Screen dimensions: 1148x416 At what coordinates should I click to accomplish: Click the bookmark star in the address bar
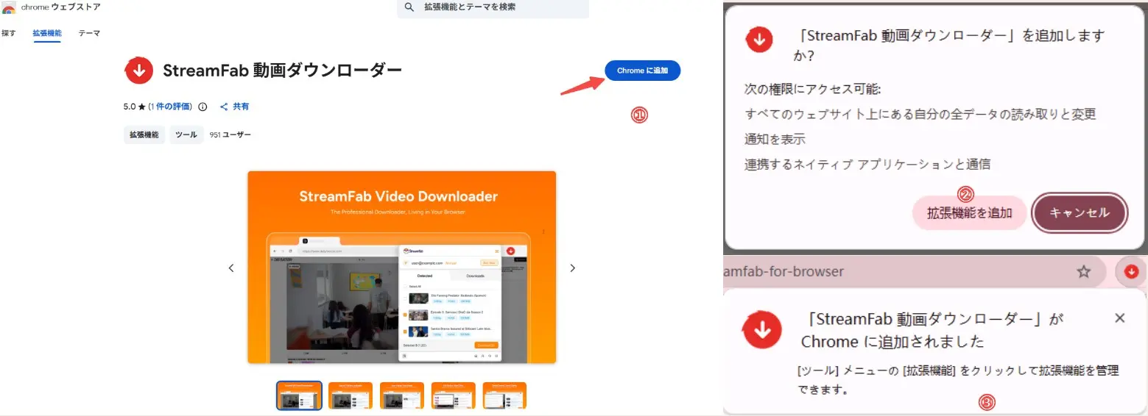tap(1083, 272)
